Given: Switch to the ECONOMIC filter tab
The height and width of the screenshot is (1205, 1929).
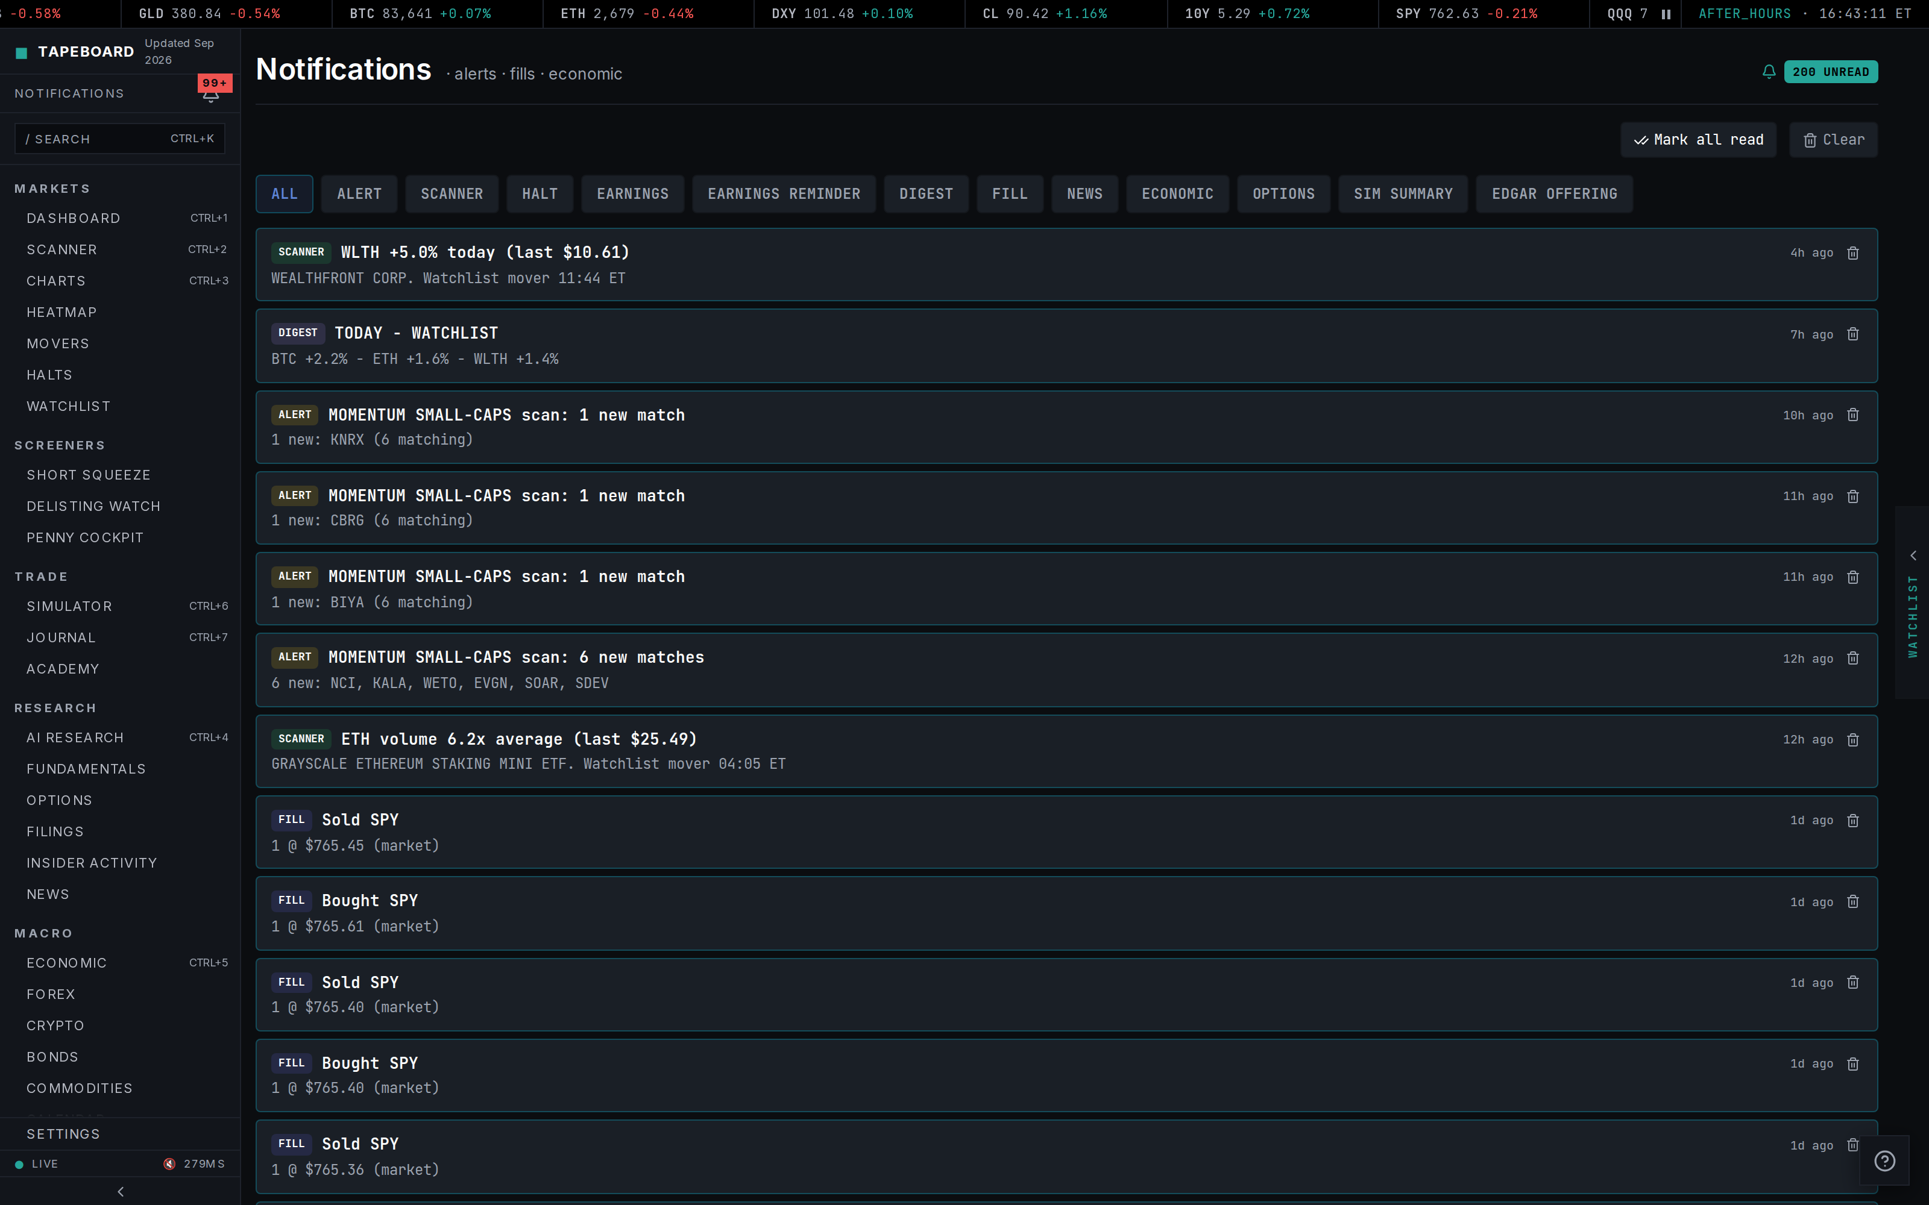Looking at the screenshot, I should tap(1177, 193).
